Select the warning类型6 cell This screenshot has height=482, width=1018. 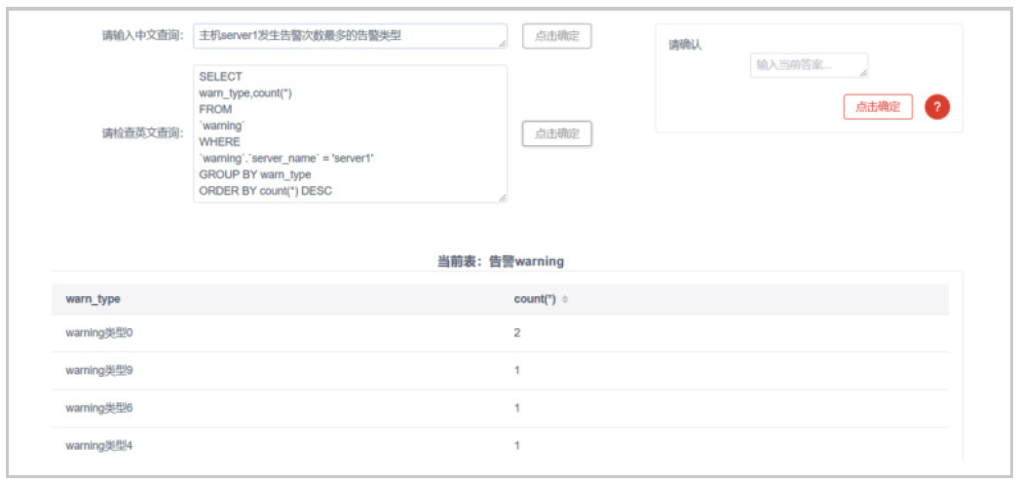(99, 408)
